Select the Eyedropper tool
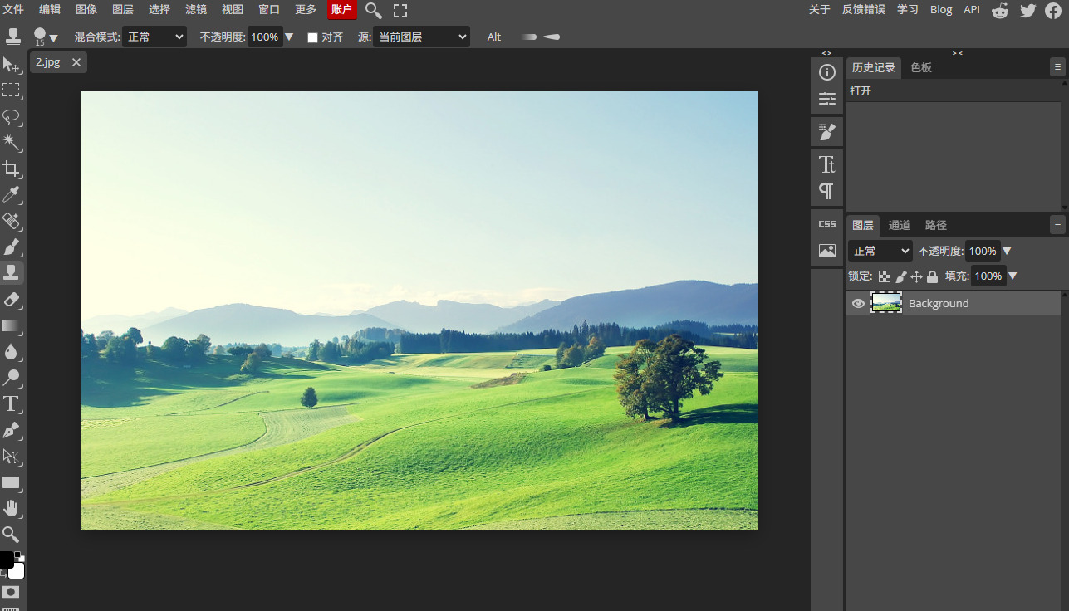 point(12,195)
